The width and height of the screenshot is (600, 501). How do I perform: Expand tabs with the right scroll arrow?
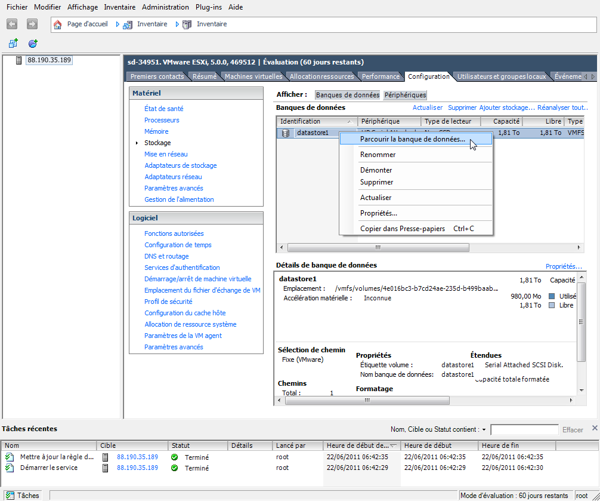click(x=593, y=76)
